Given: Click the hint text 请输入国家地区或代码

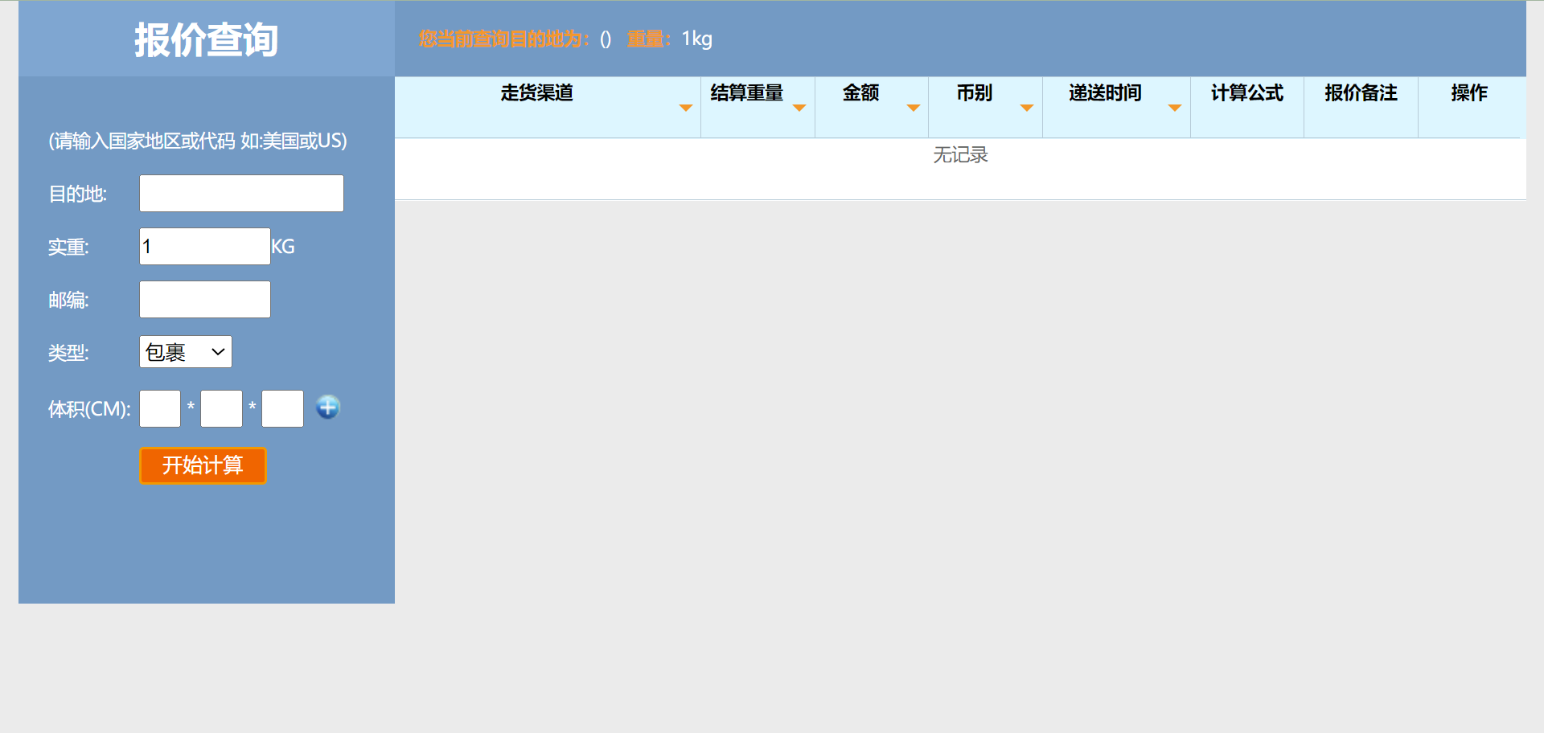Looking at the screenshot, I should pos(198,141).
